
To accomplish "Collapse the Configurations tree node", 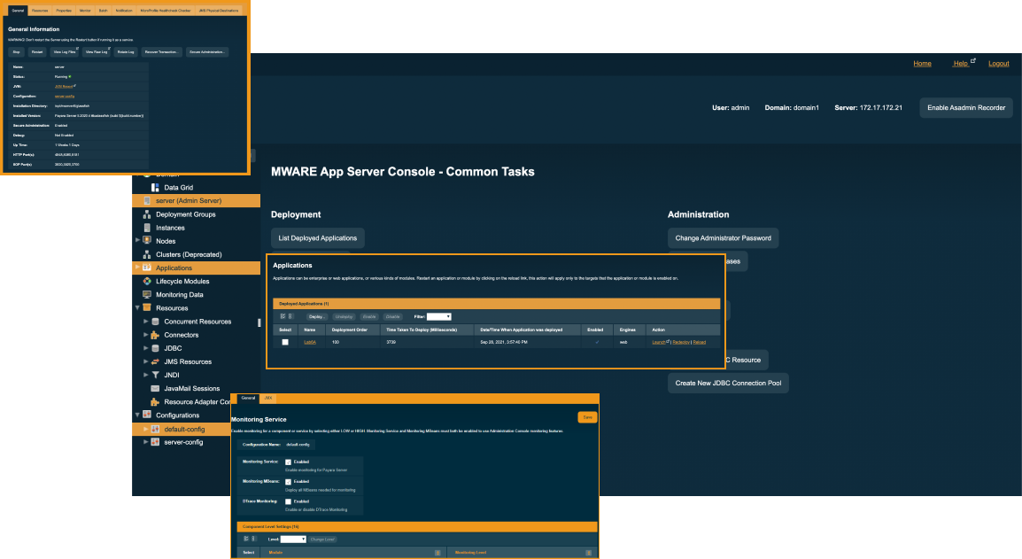I will [x=137, y=415].
